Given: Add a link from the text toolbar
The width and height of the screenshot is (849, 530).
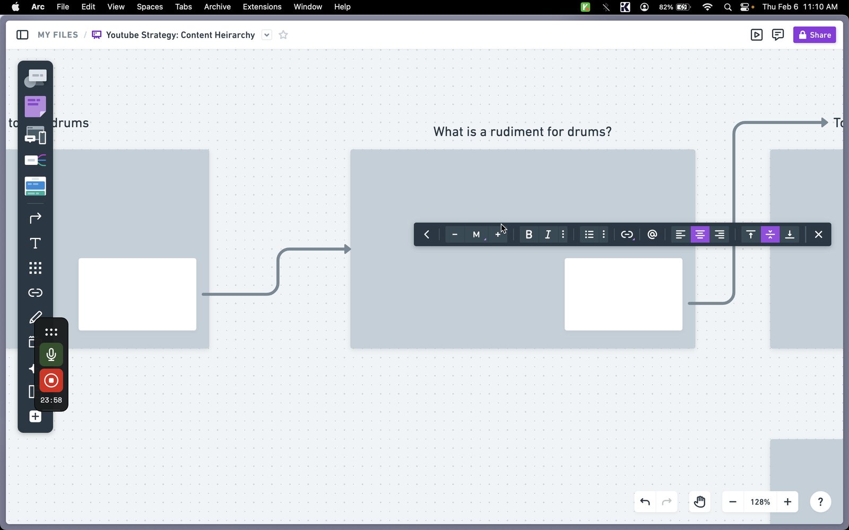Looking at the screenshot, I should [x=627, y=234].
